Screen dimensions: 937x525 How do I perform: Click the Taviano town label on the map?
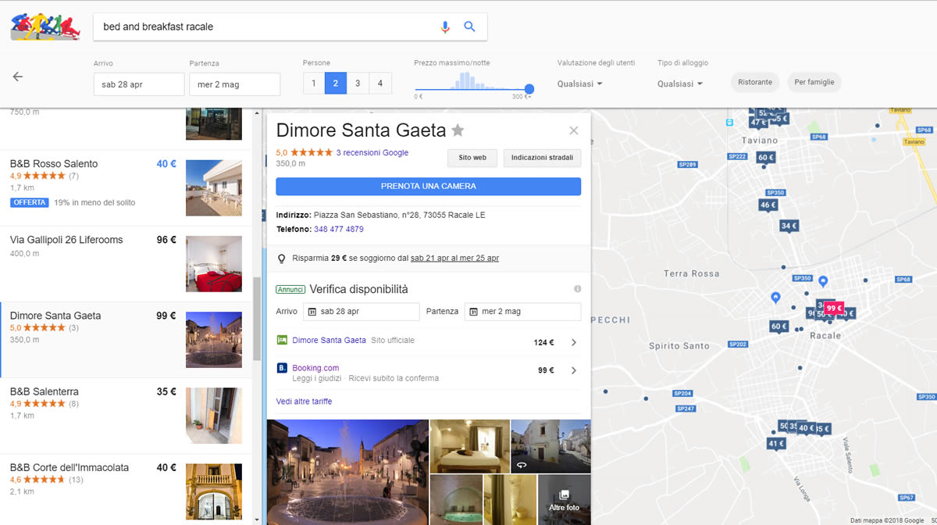[x=760, y=141]
